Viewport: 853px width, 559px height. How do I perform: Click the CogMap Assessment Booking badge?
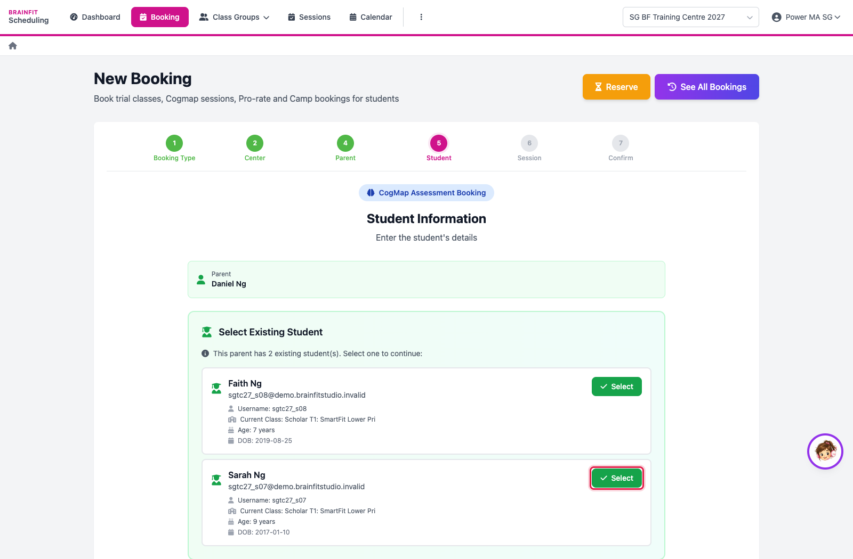pos(426,193)
